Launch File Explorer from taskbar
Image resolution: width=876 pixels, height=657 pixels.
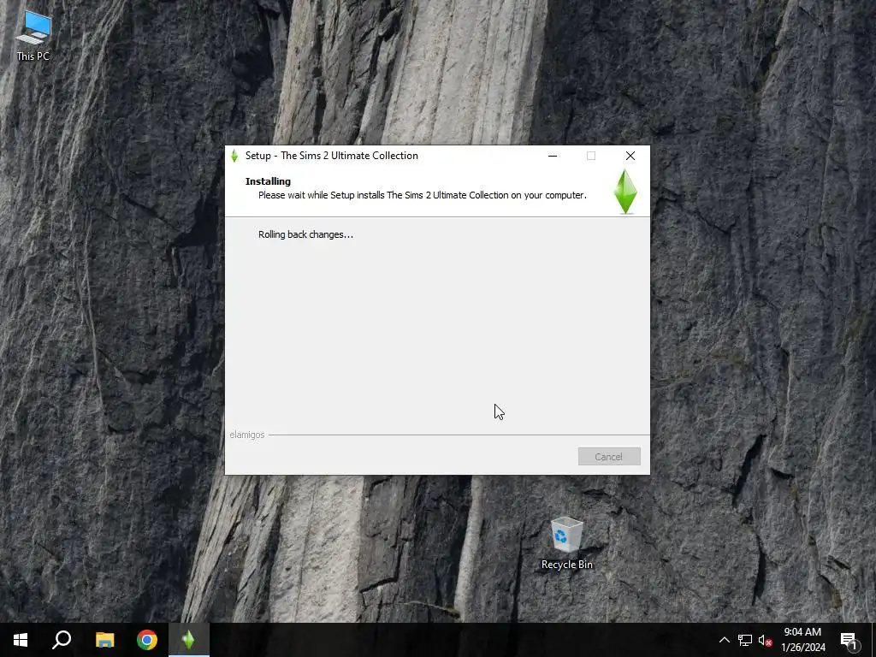(x=104, y=640)
